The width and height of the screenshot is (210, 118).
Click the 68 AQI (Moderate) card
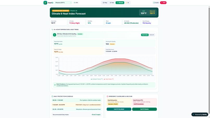[x=132, y=22]
